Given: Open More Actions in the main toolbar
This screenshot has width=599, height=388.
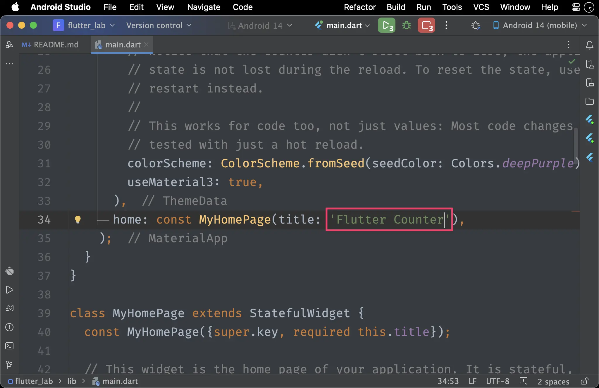Looking at the screenshot, I should [446, 25].
